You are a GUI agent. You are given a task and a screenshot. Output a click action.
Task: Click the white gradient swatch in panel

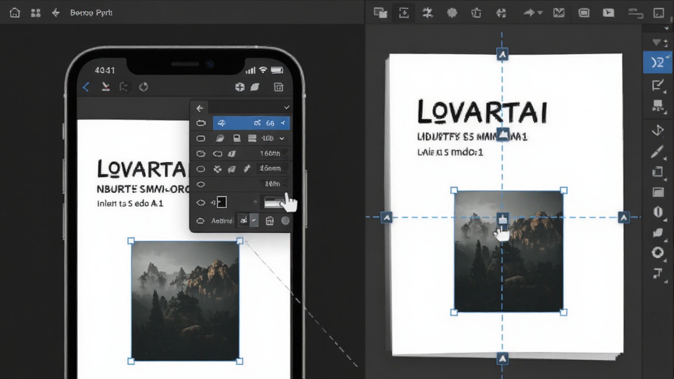(x=274, y=203)
